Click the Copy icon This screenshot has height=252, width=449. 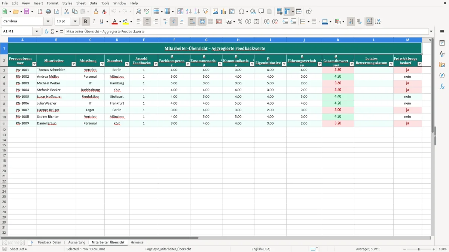[x=74, y=12]
